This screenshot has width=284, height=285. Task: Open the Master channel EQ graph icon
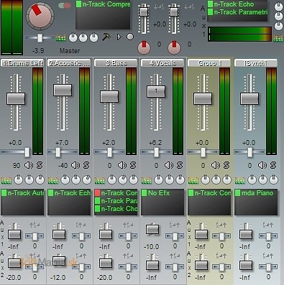pyautogui.click(x=61, y=38)
